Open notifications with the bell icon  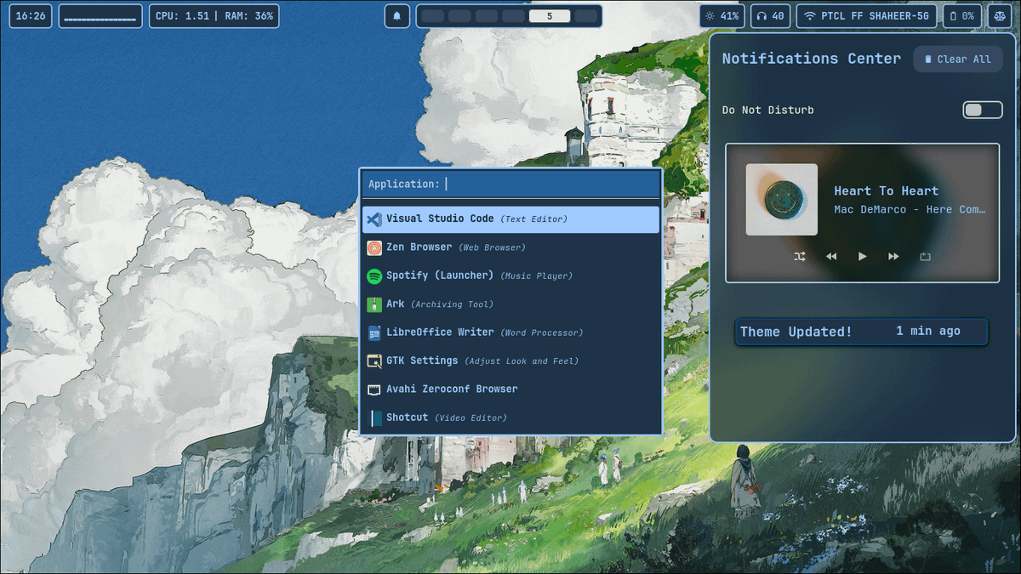coord(396,16)
